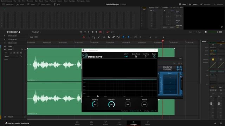Viewport: 225px width, 126px height.
Task: Click the DeRoom Pro logo icon
Action: pos(85,55)
